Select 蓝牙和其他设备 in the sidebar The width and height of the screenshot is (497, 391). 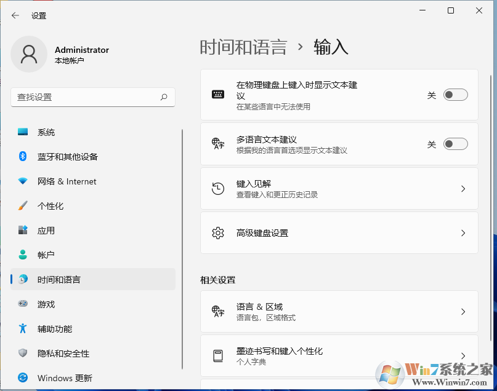[68, 156]
